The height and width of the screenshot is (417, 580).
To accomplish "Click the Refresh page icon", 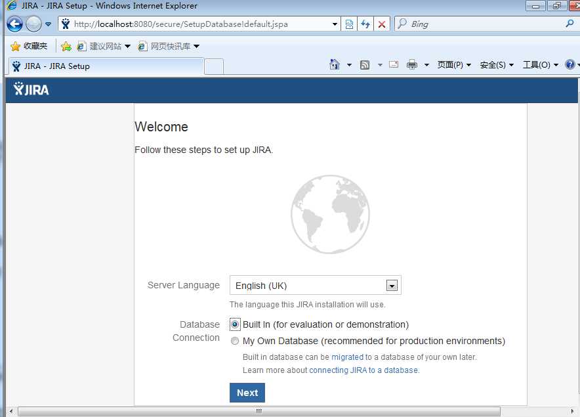I will [x=365, y=24].
